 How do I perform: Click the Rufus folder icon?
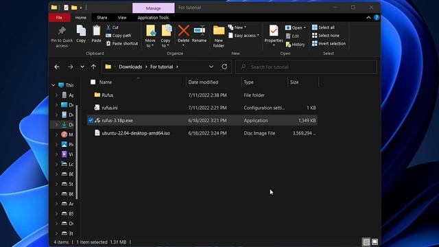point(97,95)
